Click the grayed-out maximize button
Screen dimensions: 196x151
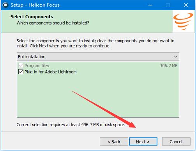168,5
